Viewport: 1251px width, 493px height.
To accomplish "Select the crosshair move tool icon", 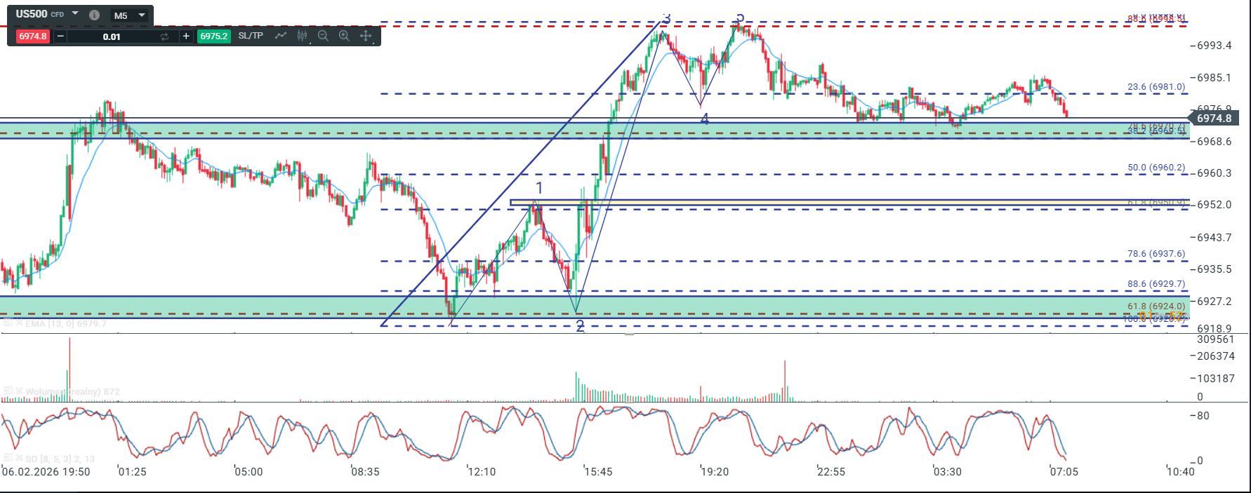I will click(366, 36).
